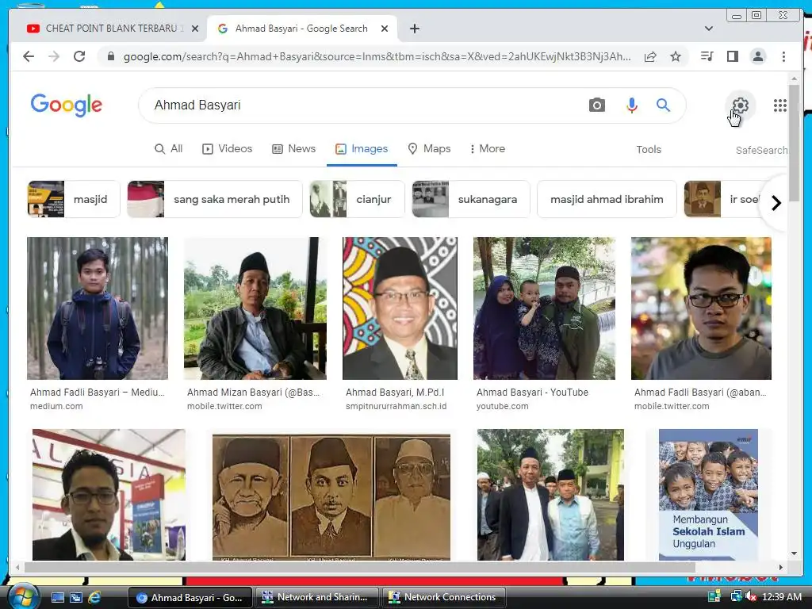
Task: Close the CHEAT POINT BLANK tab
Action: pyautogui.click(x=195, y=29)
